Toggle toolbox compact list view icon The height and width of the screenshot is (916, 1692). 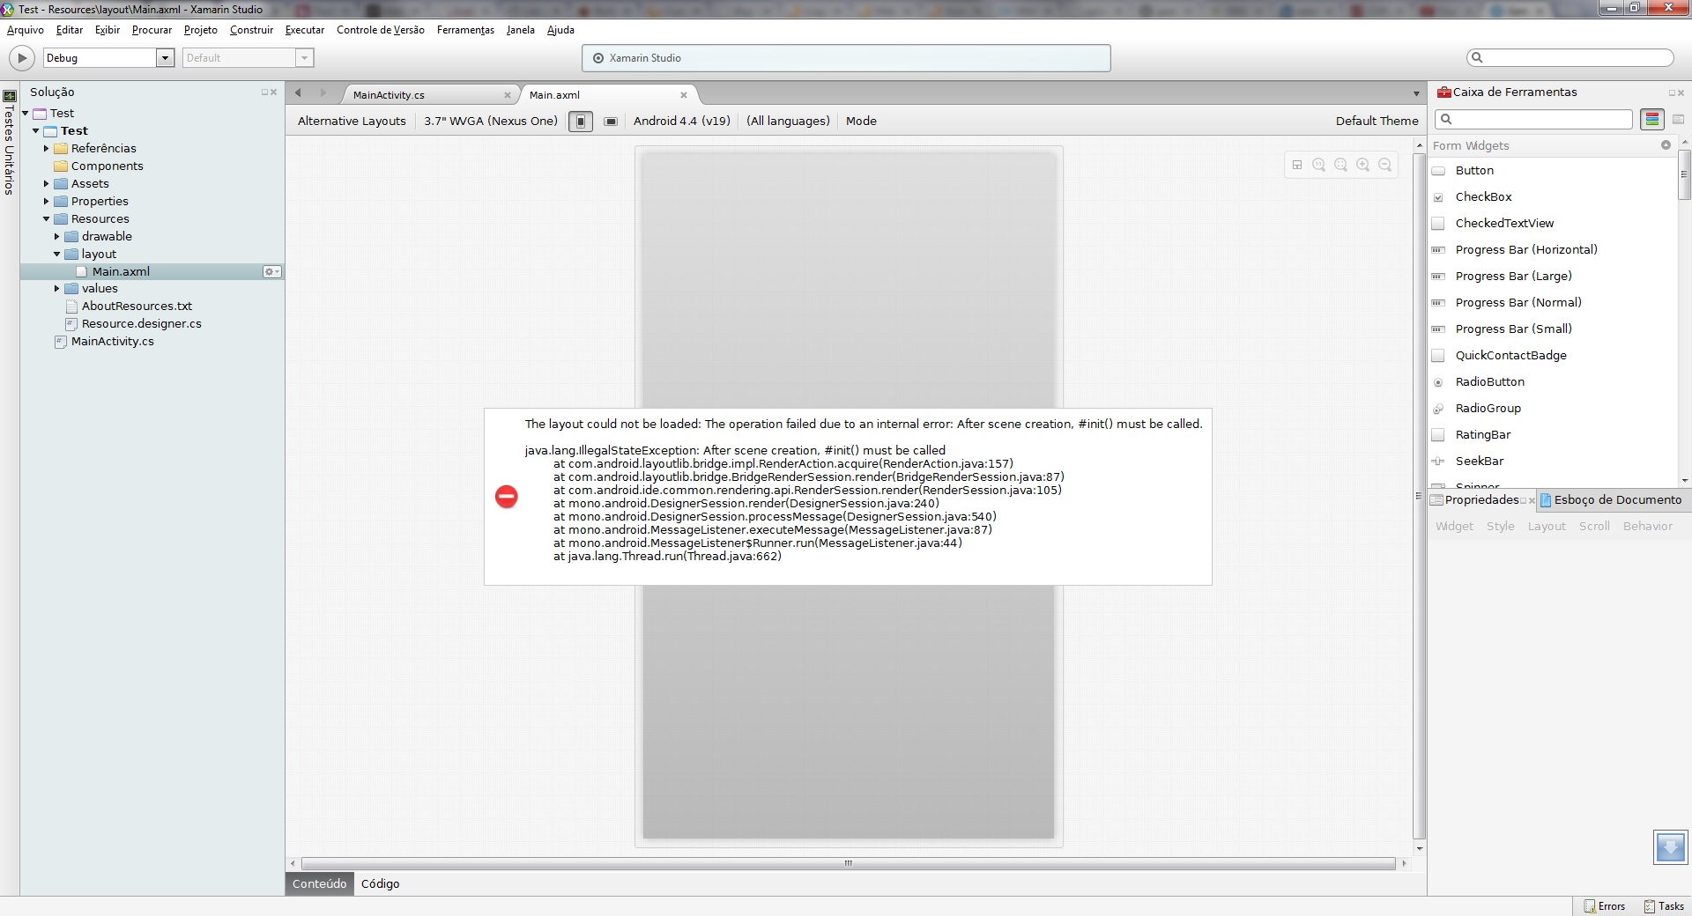1678,120
